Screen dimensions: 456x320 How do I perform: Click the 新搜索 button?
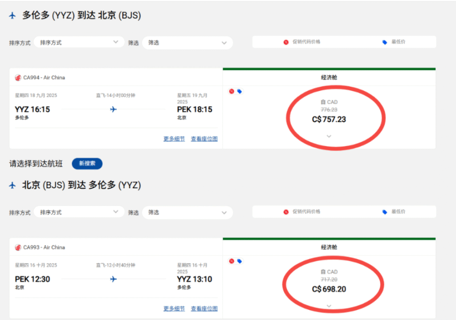coord(87,163)
